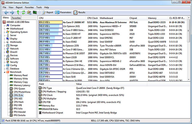
Task: Click the 272.0 MB/s result bar
Action: pos(51,38)
